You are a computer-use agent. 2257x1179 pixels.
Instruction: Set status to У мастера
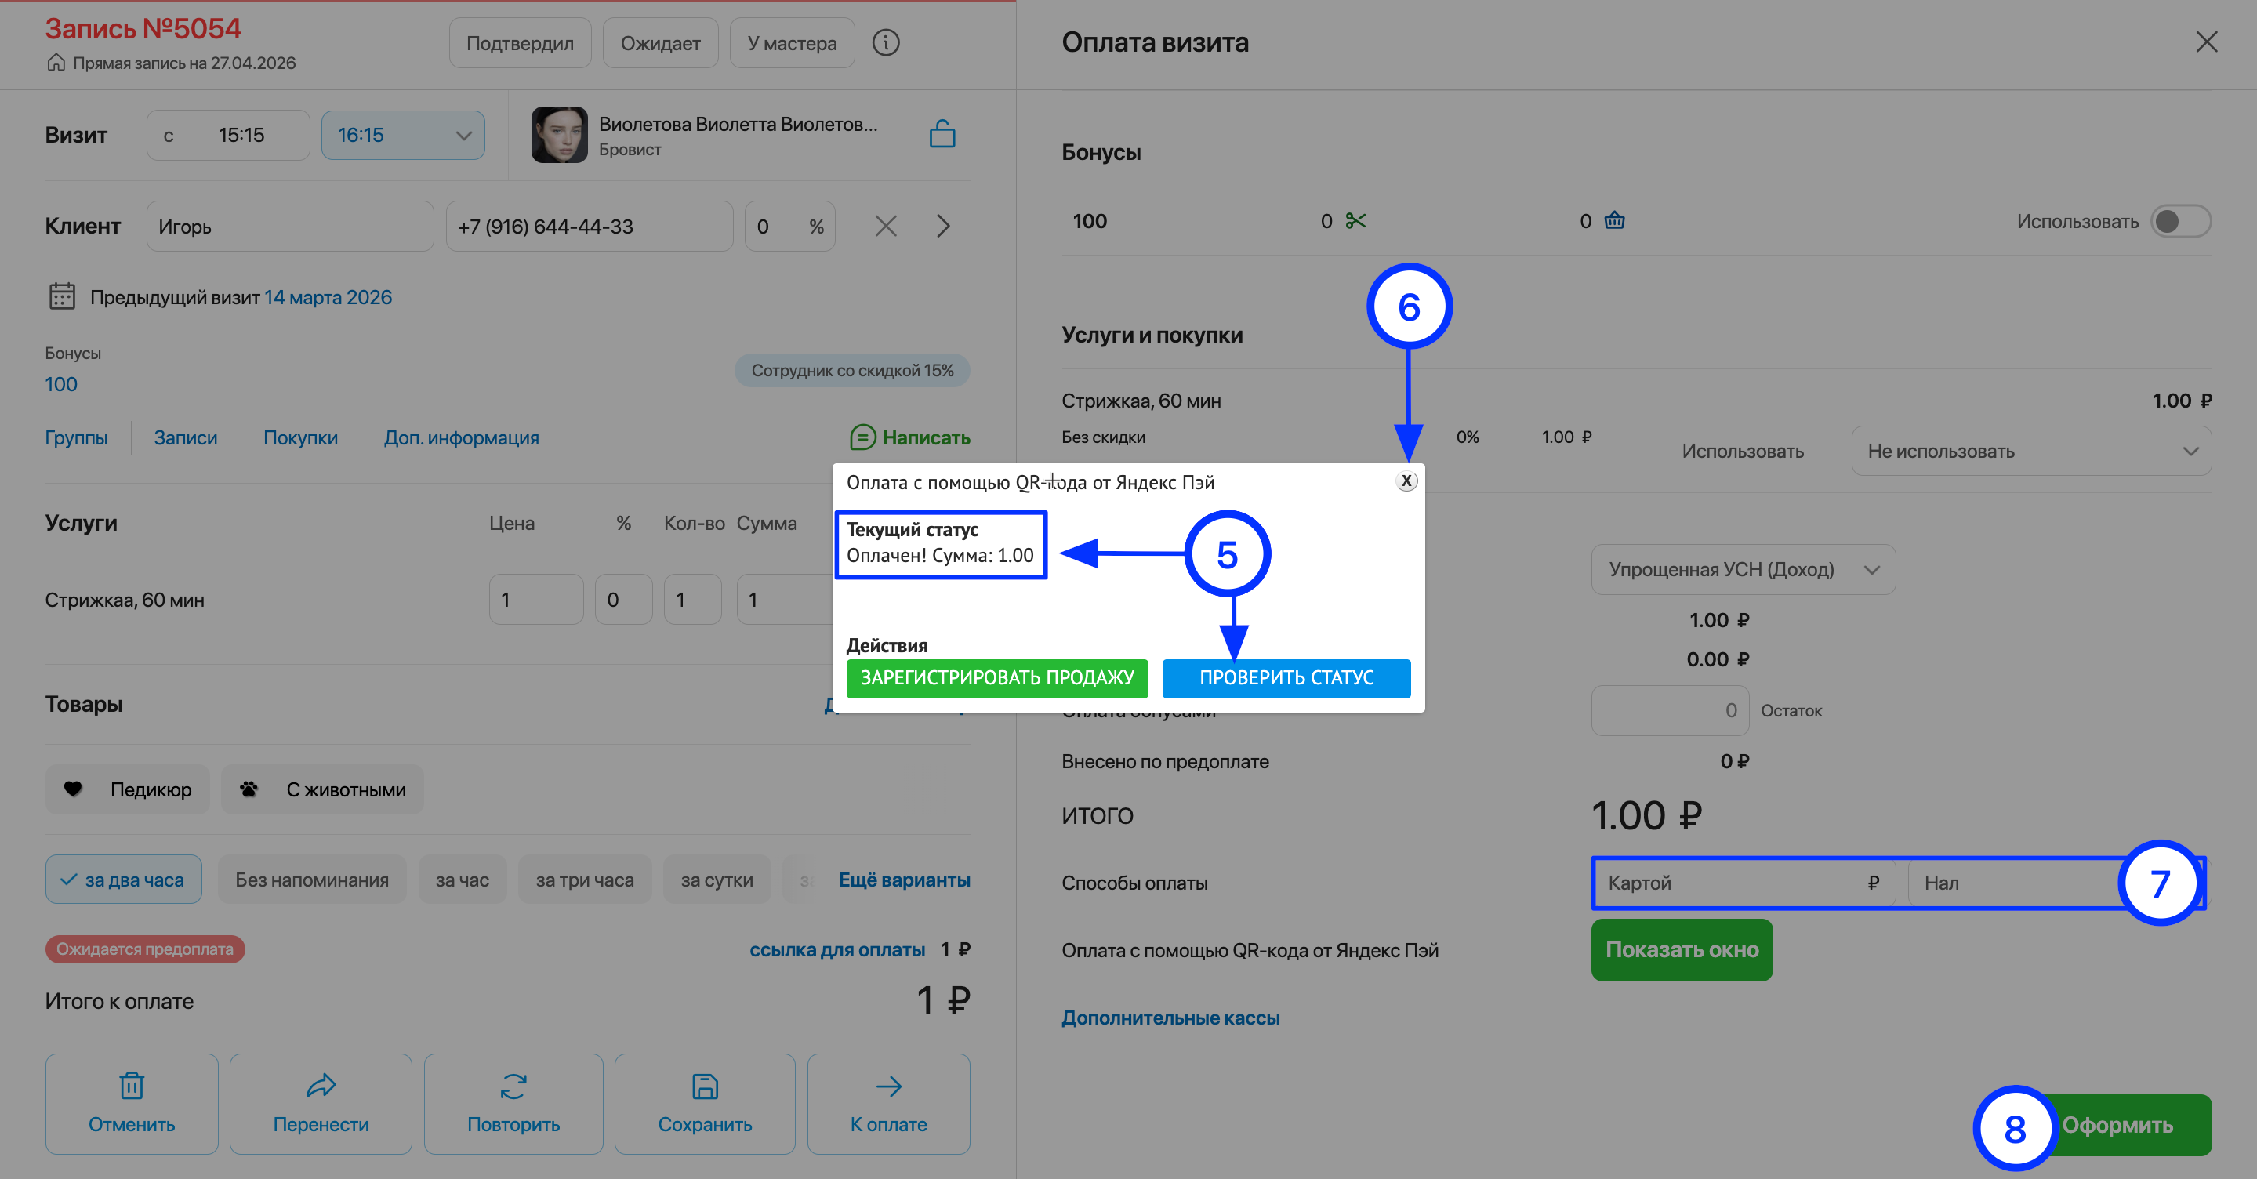tap(792, 43)
